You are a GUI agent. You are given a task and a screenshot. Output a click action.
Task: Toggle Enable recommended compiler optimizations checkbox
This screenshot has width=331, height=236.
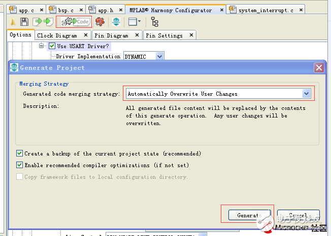[x=20, y=165]
